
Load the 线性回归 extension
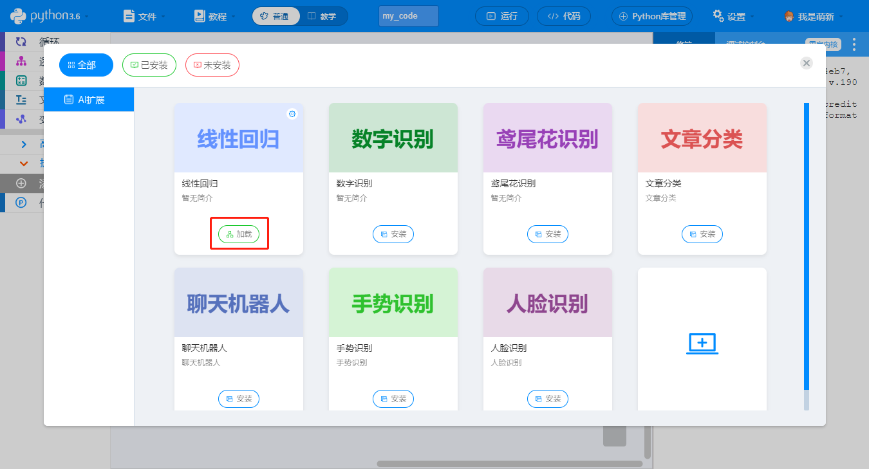(239, 234)
